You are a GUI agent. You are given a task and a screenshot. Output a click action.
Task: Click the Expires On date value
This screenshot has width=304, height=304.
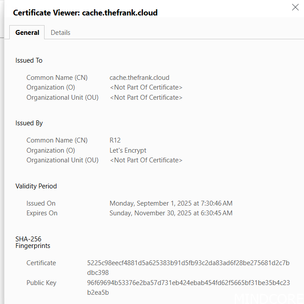click(x=171, y=213)
